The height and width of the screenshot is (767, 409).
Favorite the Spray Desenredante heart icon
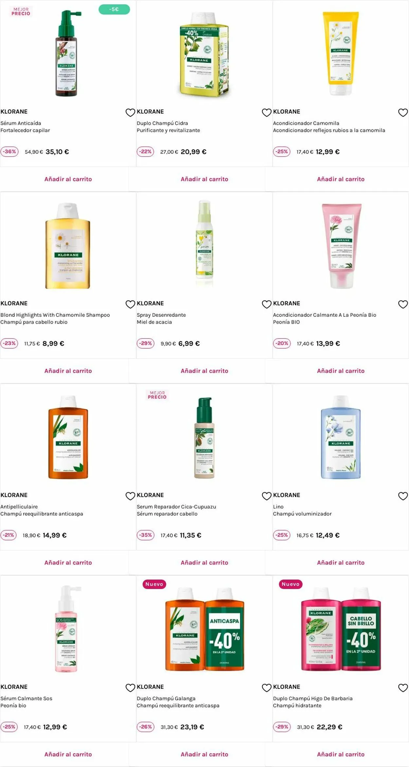tap(267, 304)
